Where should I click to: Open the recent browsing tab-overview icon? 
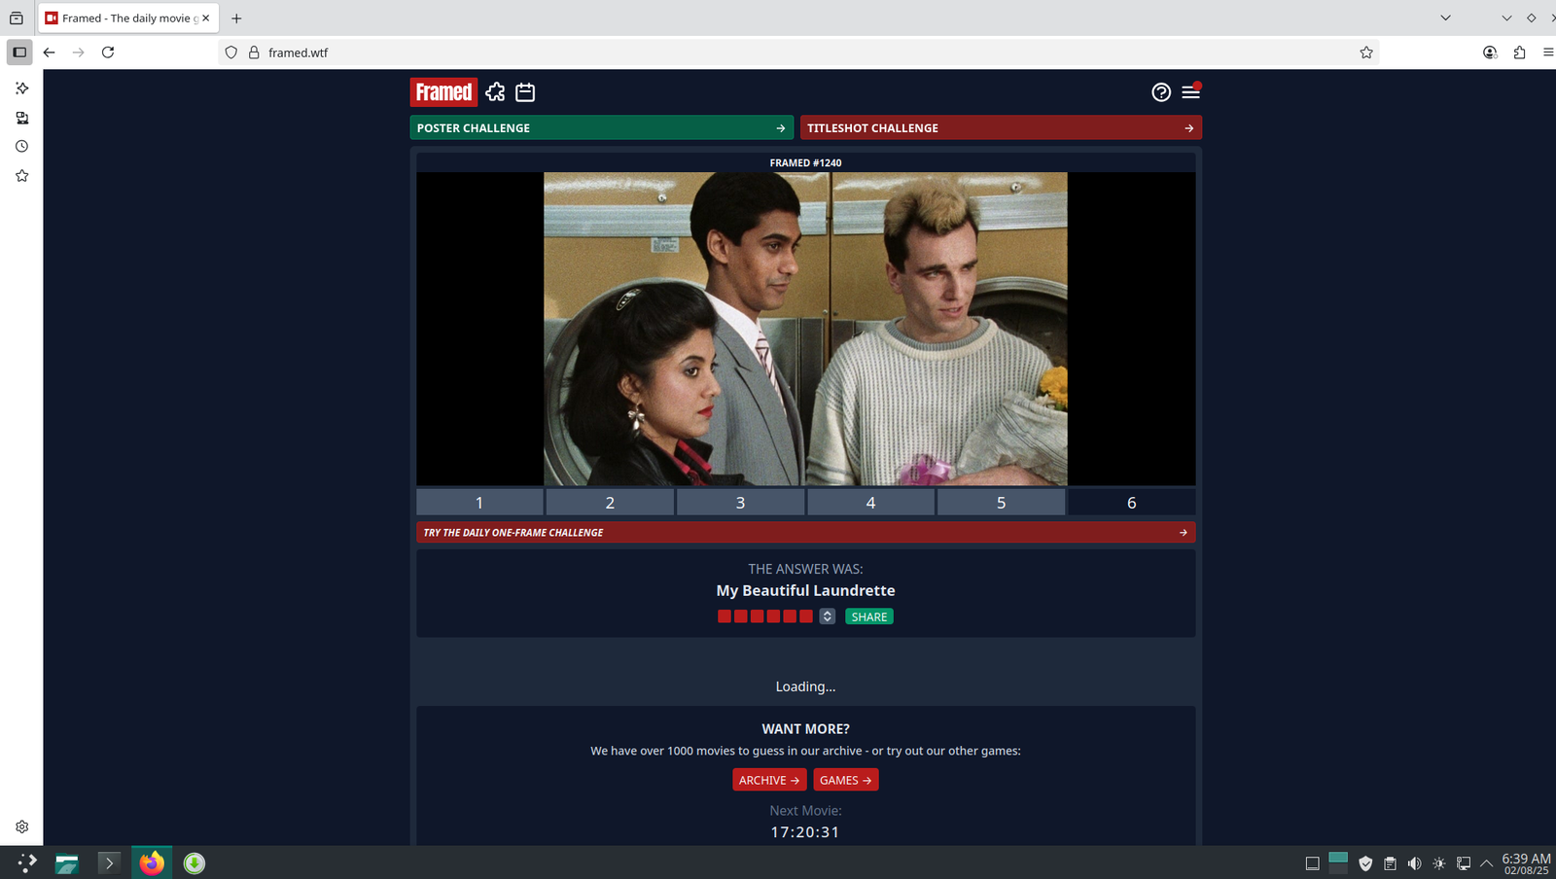[17, 18]
